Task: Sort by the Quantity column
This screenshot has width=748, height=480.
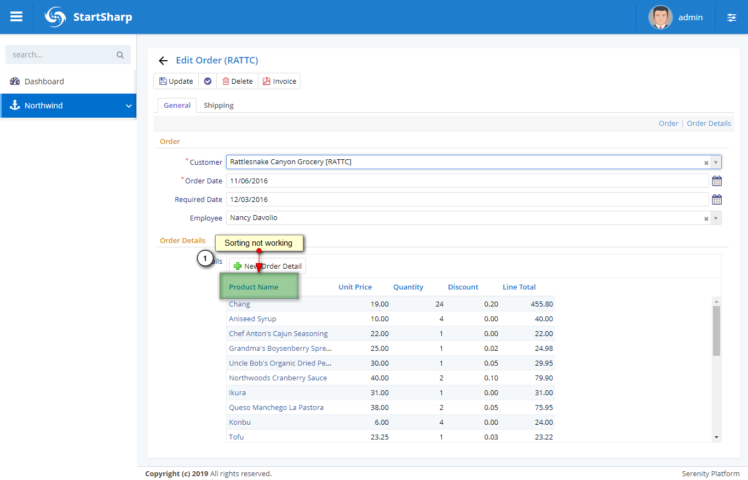Action: tap(408, 287)
